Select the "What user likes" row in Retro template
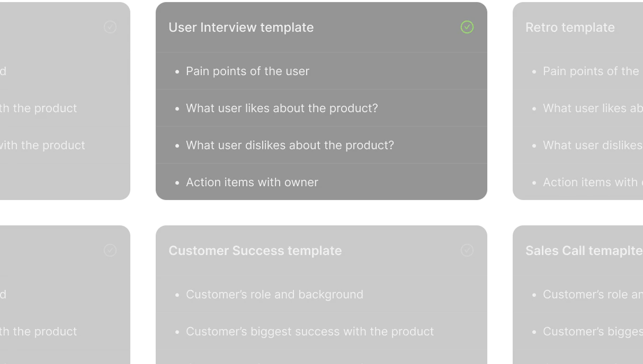 coord(592,108)
